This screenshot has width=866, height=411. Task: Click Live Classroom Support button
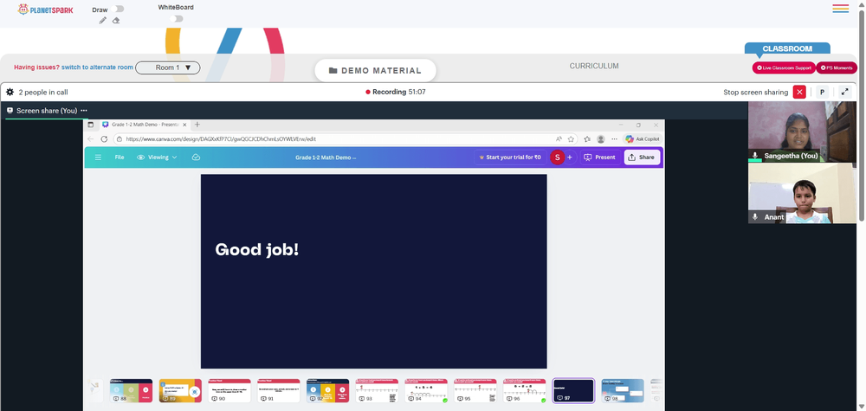784,67
